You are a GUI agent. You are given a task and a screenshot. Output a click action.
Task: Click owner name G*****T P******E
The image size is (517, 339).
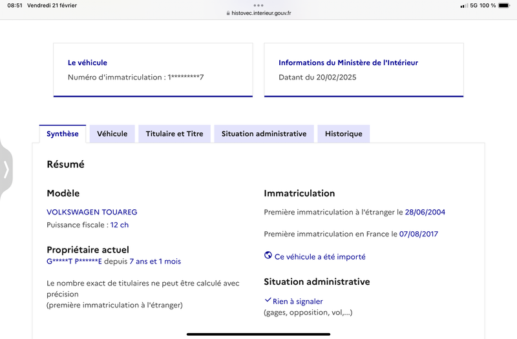pyautogui.click(x=74, y=262)
